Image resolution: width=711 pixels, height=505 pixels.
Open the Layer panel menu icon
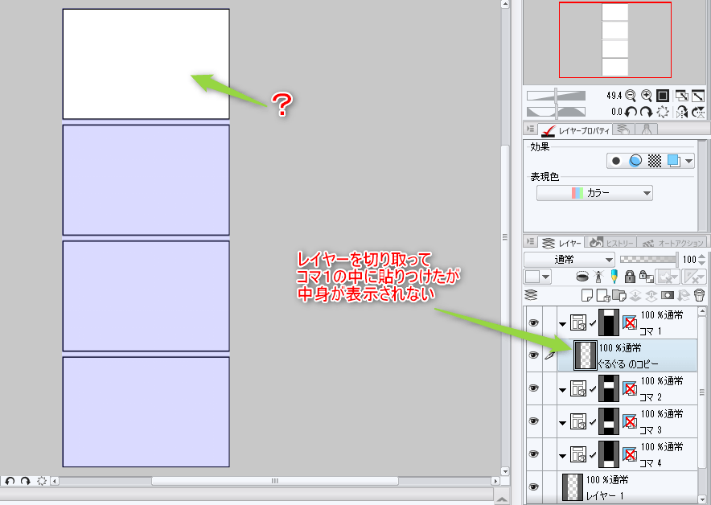(530, 241)
